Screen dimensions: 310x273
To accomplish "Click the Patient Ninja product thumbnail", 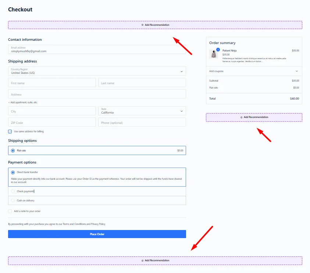I will coord(214,54).
